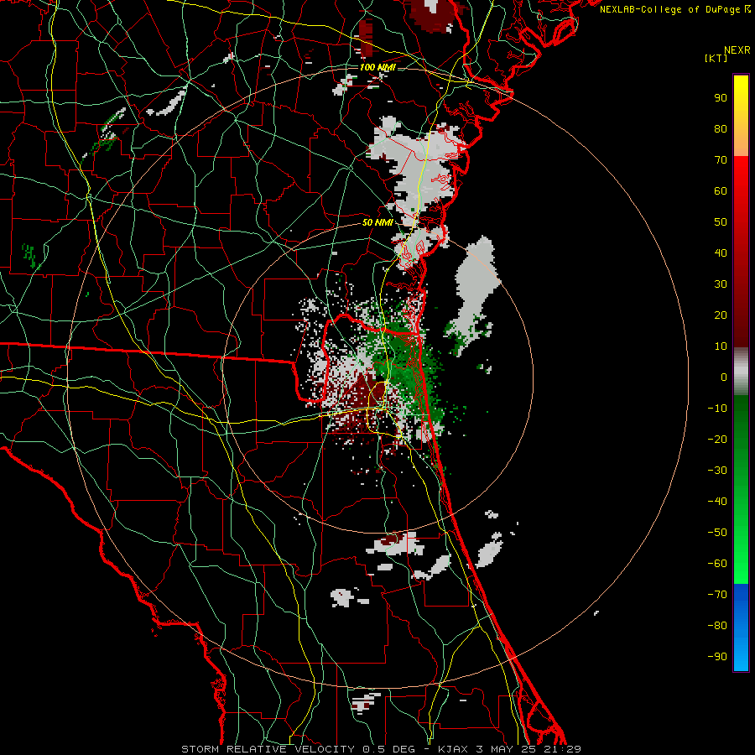This screenshot has width=755, height=755.
Task: Click the 50 value on the velocity scale
Action: 721,222
